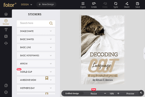The height and width of the screenshot is (97, 145).
Task: Select the Sticker tool in sidebar
Action: (6, 22)
